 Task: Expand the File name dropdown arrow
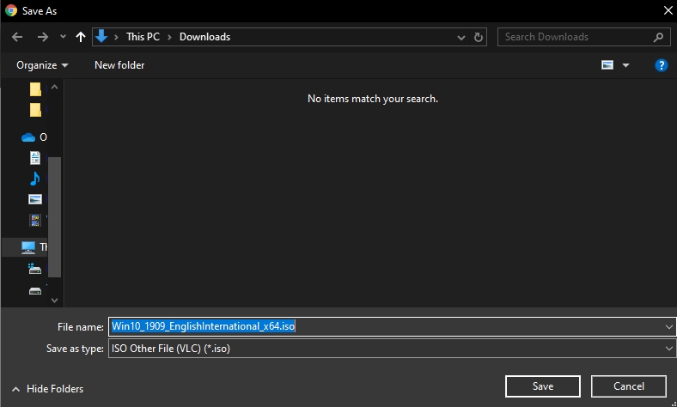[668, 327]
